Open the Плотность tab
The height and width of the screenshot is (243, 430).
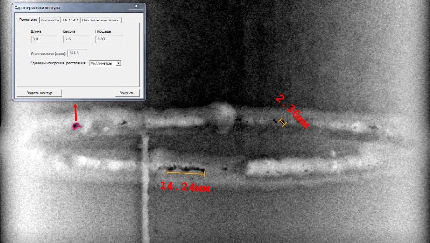pyautogui.click(x=50, y=20)
